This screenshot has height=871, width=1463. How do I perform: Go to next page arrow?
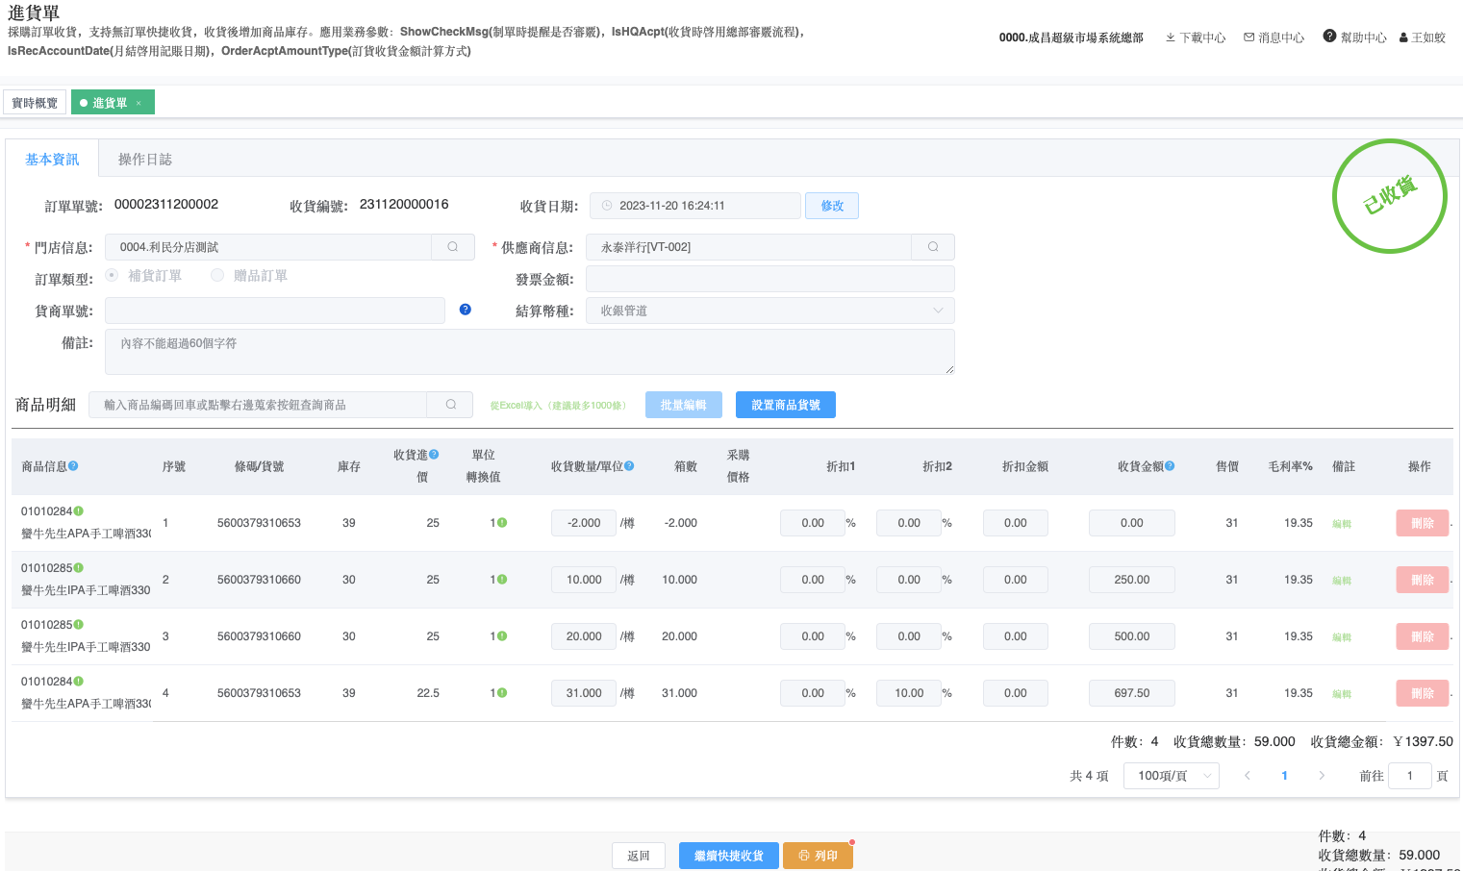click(1322, 776)
